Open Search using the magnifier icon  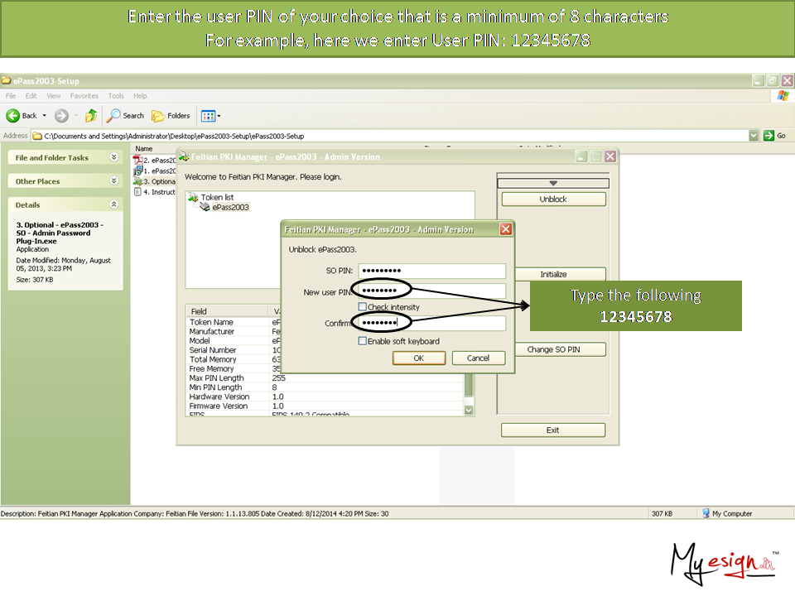[x=115, y=116]
